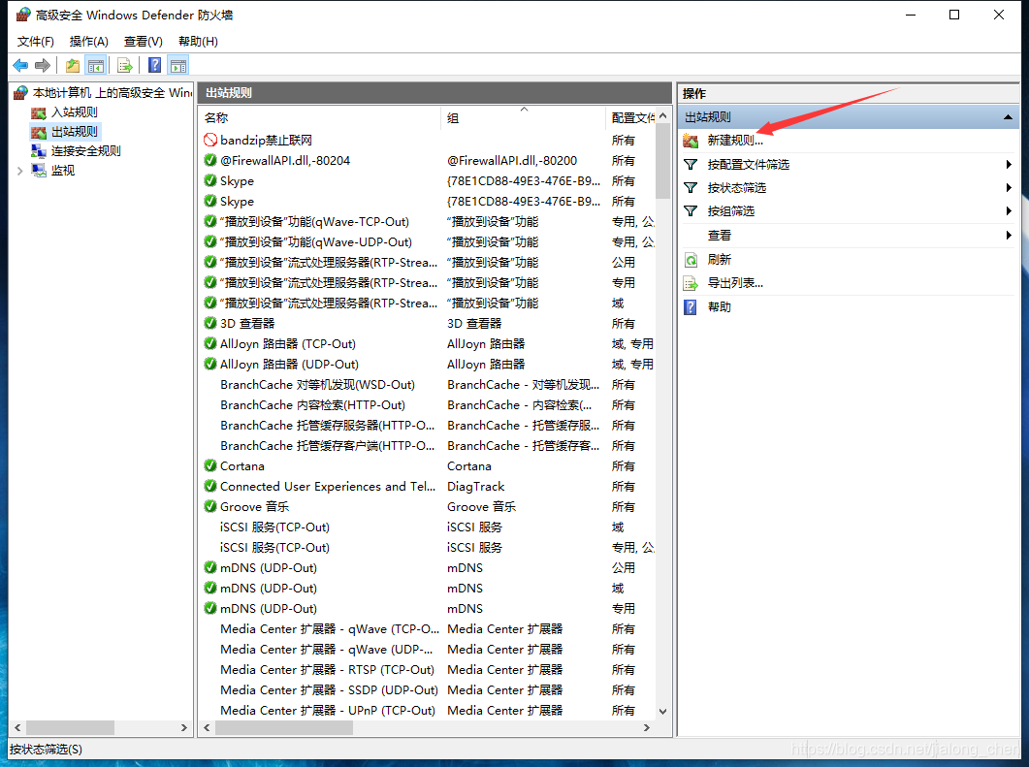Select the BranchCache 内容检索(HTTP-Out) rule

point(312,404)
